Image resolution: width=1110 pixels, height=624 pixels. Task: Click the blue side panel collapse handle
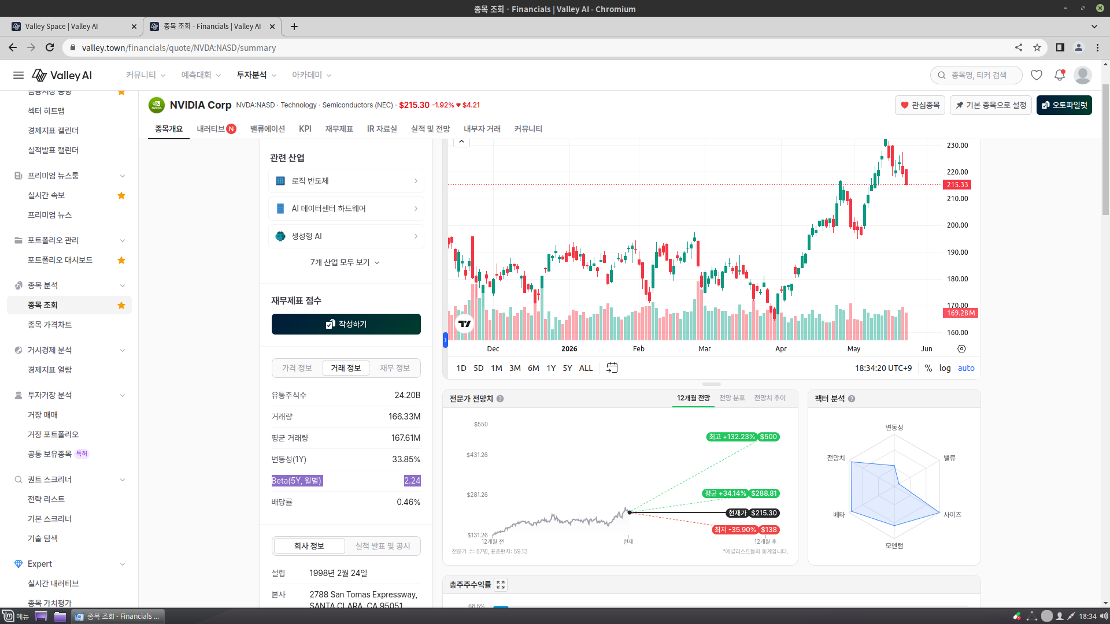pos(445,340)
